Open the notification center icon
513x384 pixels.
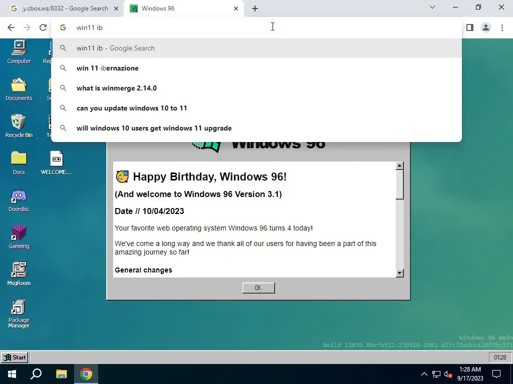point(496,374)
